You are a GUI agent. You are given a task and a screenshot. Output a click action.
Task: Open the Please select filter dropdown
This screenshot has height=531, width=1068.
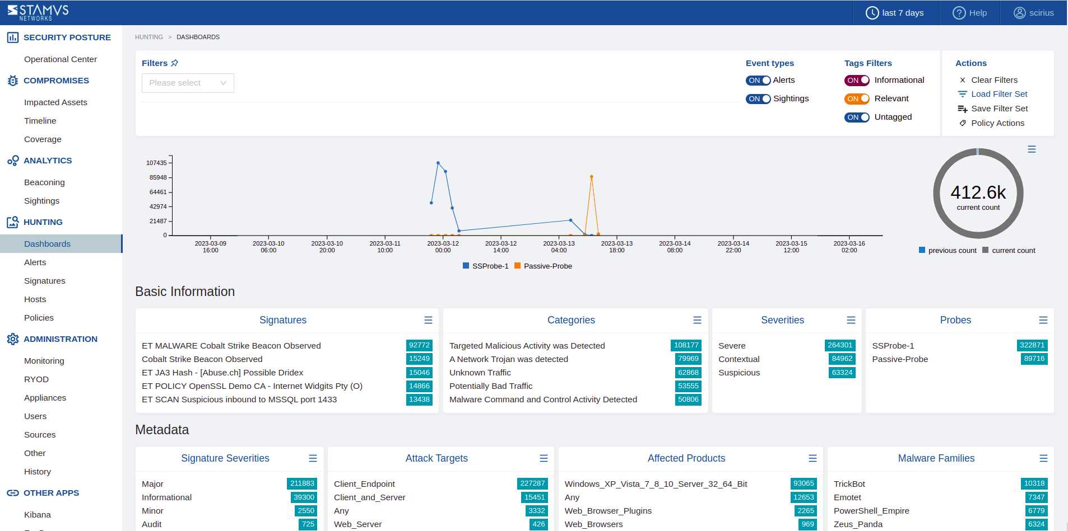(x=188, y=83)
